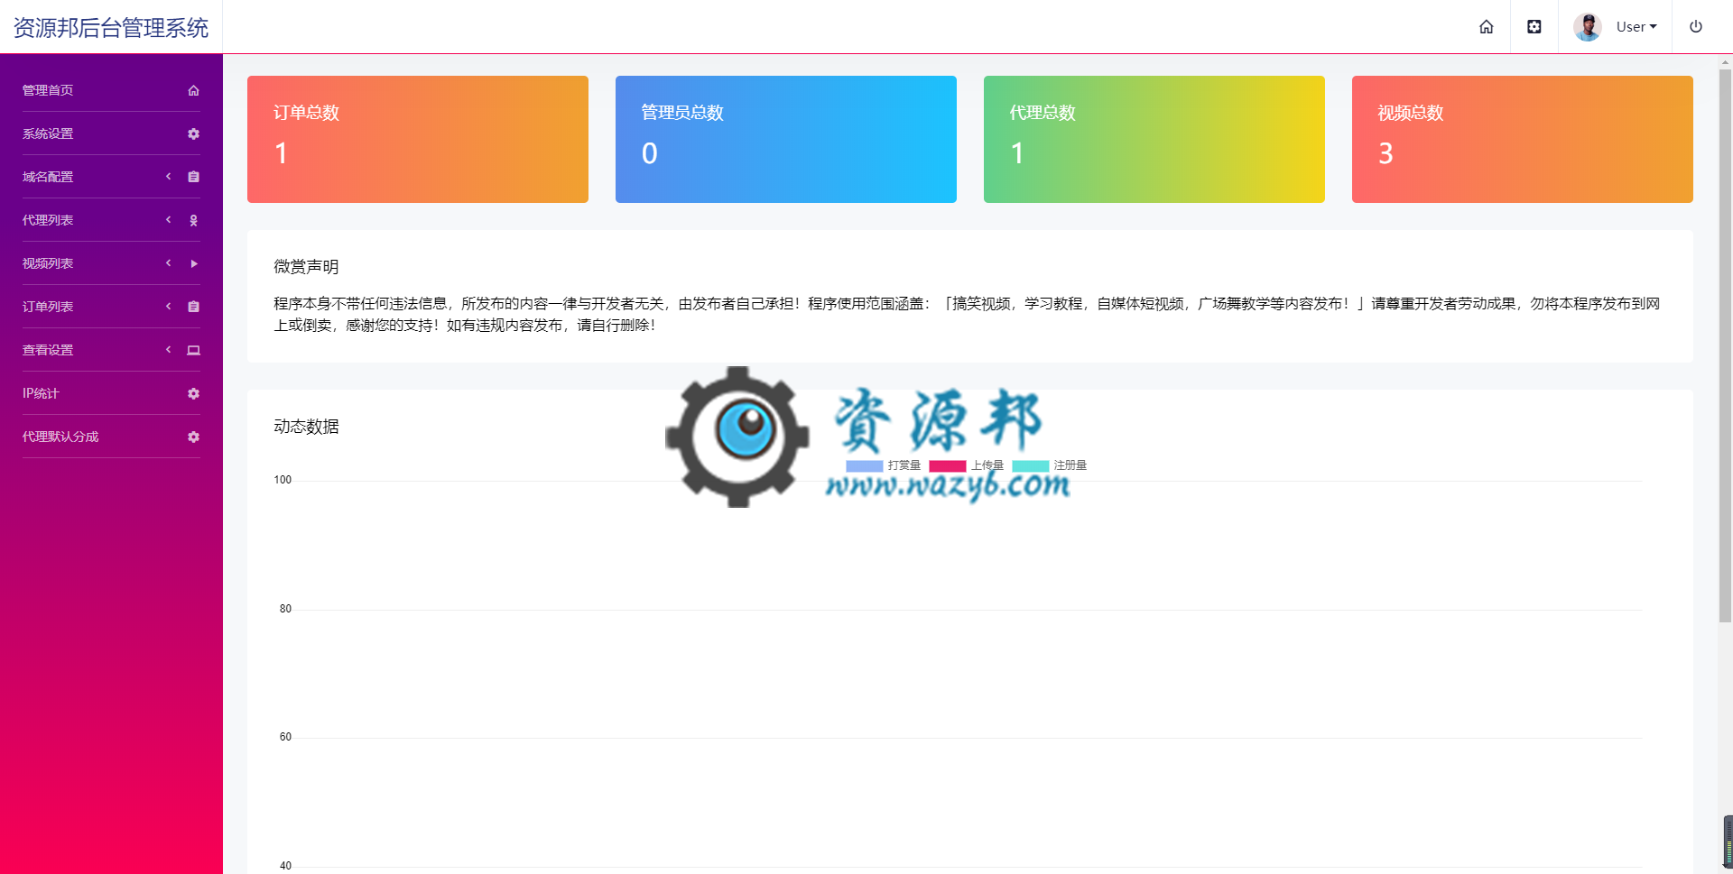Click the 80 y-axis label

click(285, 609)
